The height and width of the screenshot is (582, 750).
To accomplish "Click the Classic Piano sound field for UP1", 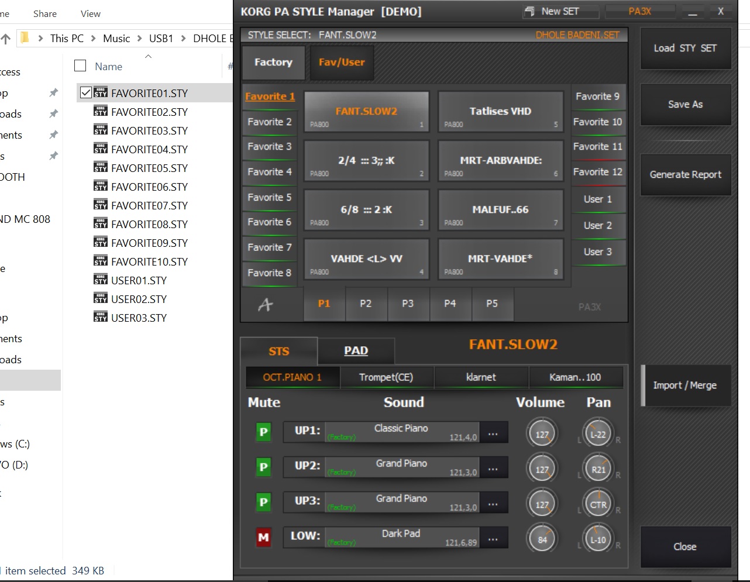I will click(402, 433).
